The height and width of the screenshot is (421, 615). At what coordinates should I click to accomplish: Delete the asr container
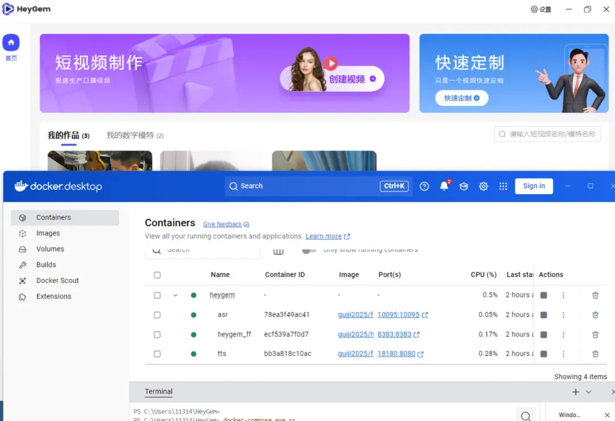coord(595,314)
